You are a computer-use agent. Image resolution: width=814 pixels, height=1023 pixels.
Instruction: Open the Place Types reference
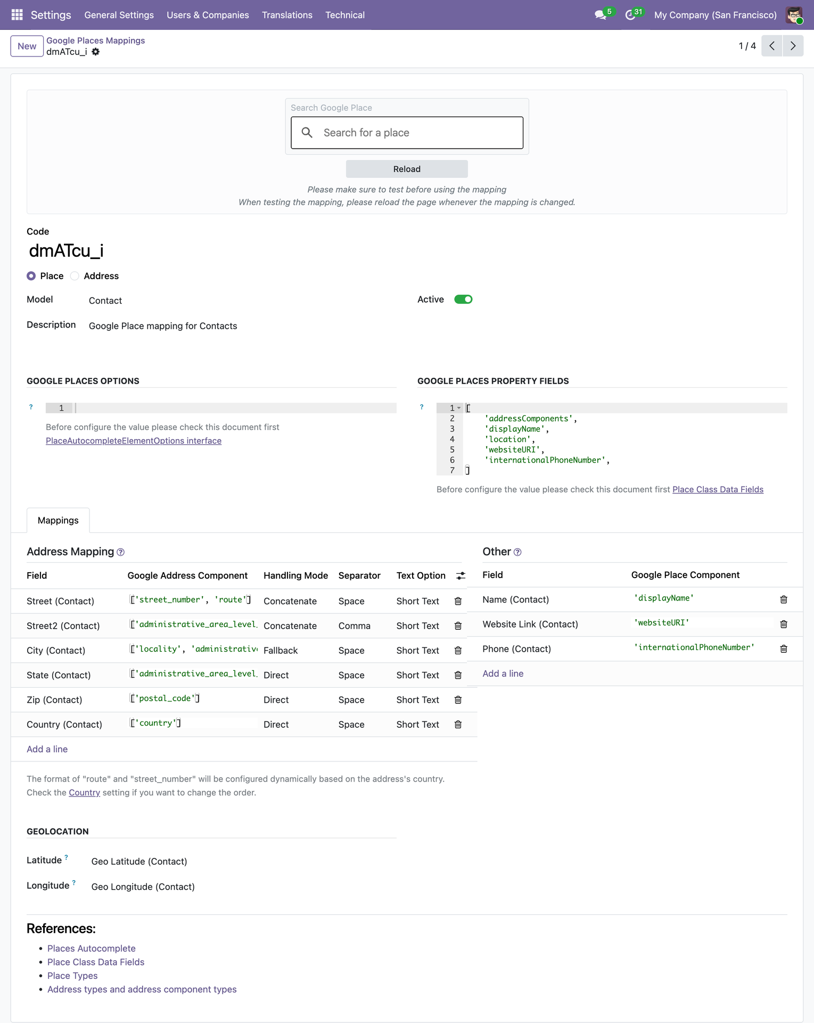point(72,976)
